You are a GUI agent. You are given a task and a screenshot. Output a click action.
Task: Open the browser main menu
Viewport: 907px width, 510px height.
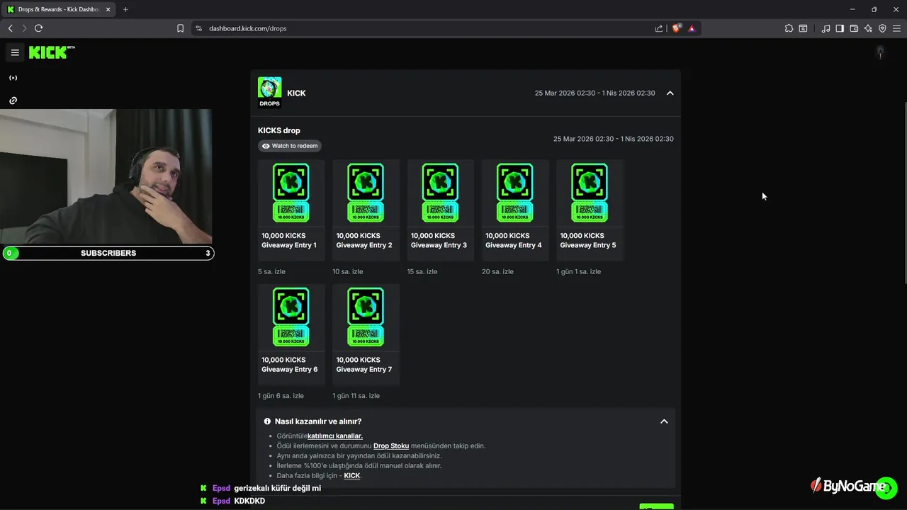(896, 28)
